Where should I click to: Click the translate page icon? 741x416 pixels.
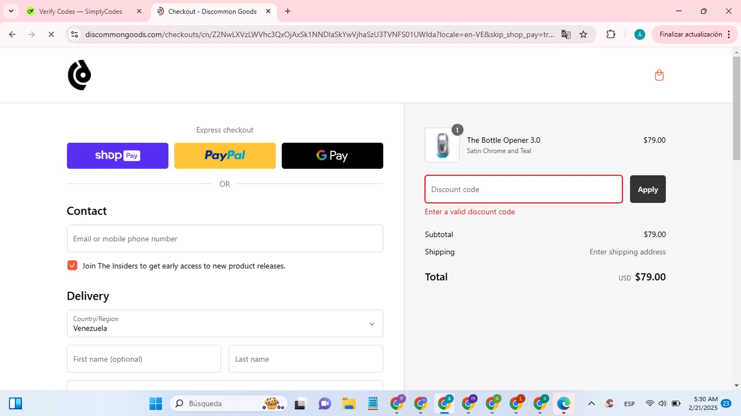click(566, 35)
